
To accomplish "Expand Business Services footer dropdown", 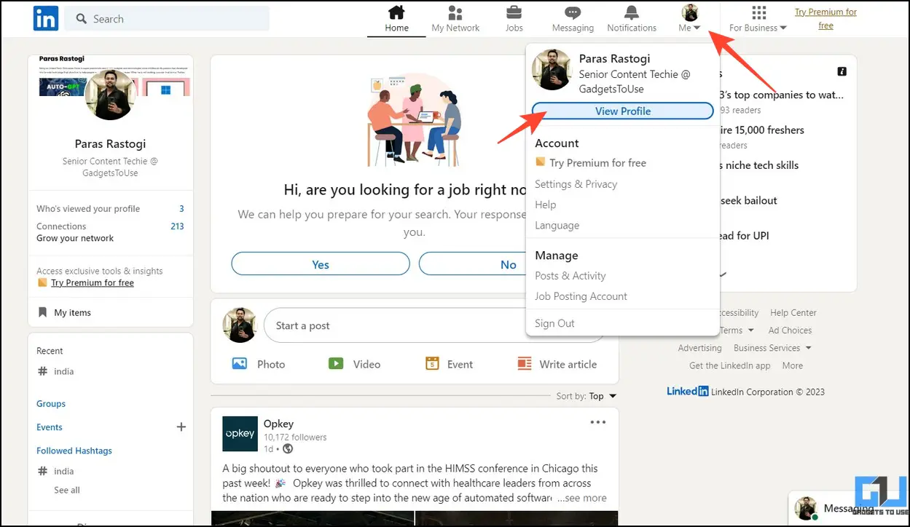I will tap(772, 348).
